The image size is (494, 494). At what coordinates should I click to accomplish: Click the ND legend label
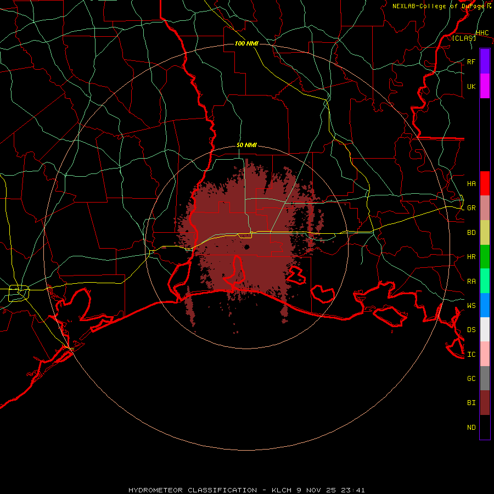[471, 428]
